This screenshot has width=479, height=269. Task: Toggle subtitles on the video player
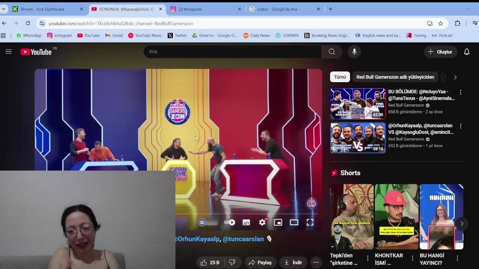[246, 222]
